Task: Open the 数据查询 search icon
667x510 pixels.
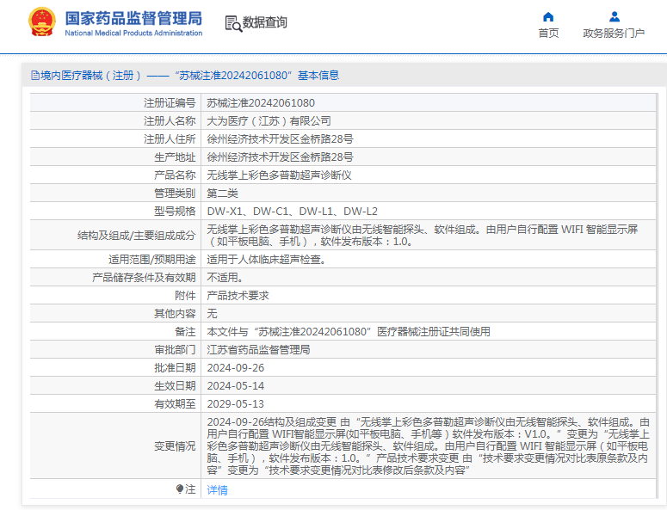Action: pos(233,24)
